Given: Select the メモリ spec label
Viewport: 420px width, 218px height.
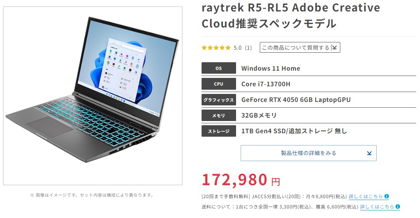Looking at the screenshot, I should tap(219, 115).
